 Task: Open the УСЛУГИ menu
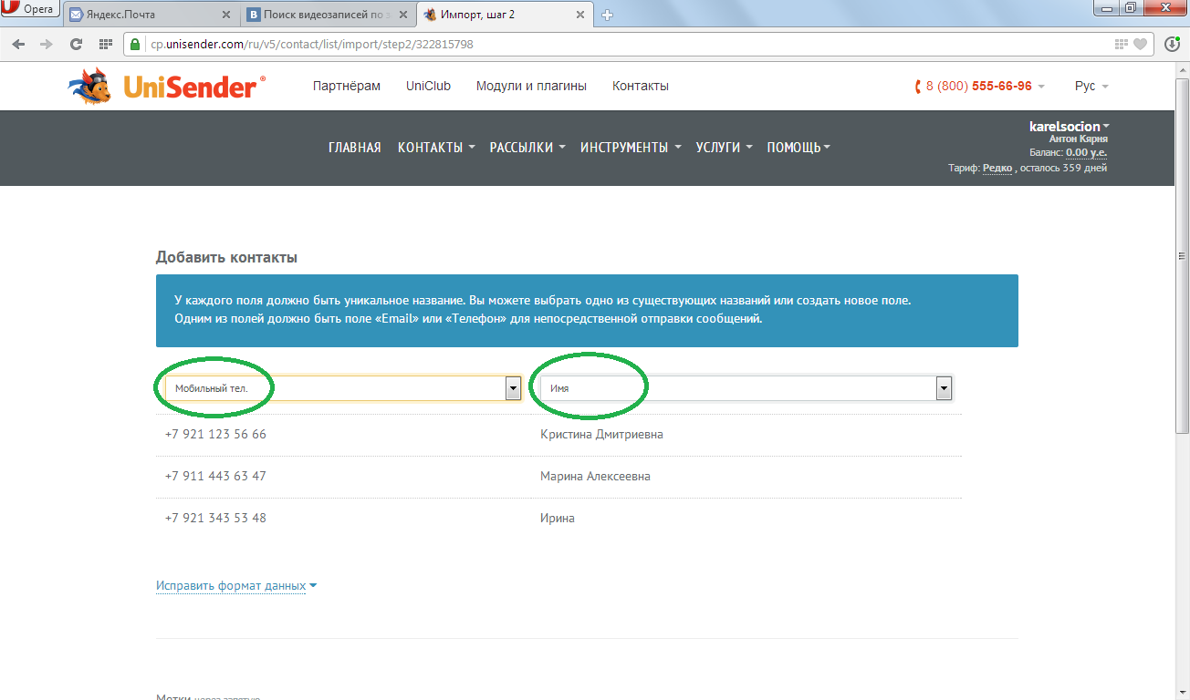point(724,148)
